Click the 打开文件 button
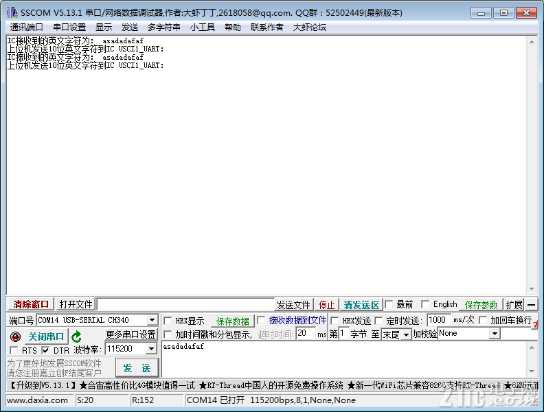The width and height of the screenshot is (544, 412). 76,304
